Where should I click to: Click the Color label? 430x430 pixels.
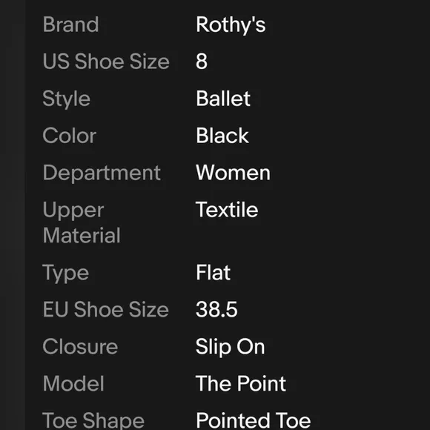(70, 136)
